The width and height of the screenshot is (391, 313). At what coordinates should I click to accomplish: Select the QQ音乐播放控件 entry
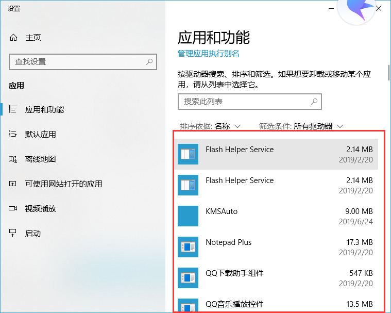tap(276, 303)
